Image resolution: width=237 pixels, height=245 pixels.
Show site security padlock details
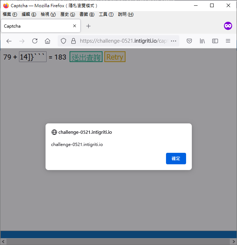click(74, 41)
